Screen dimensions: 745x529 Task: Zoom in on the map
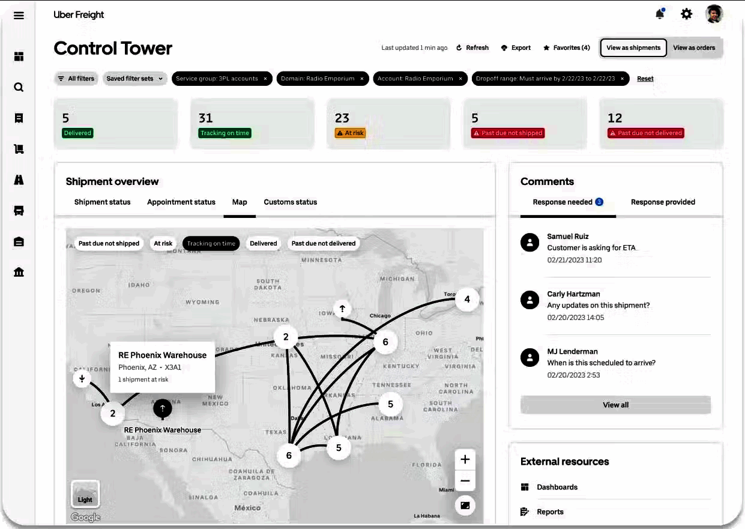(x=465, y=460)
